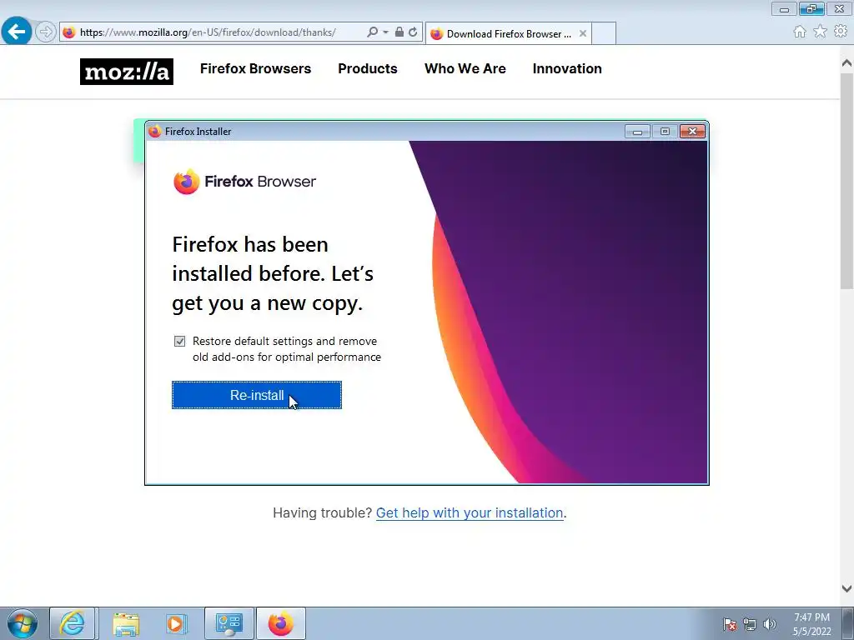Click the IE Home icon
854x640 pixels.
pyautogui.click(x=800, y=32)
